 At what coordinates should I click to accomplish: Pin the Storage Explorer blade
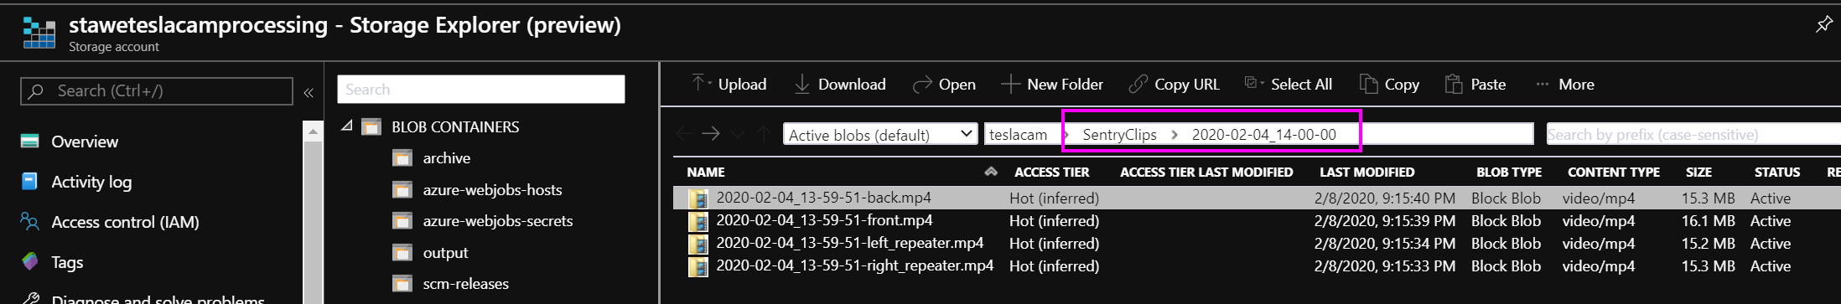(1823, 24)
